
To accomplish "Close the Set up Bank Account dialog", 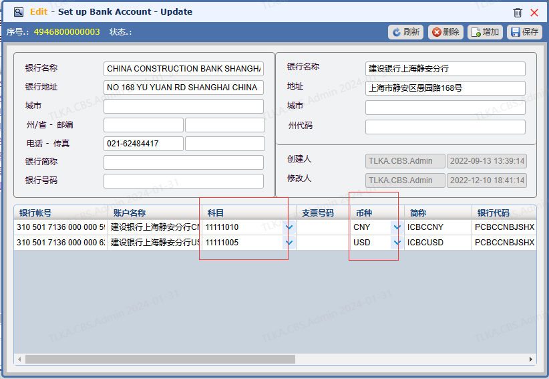I will point(534,13).
